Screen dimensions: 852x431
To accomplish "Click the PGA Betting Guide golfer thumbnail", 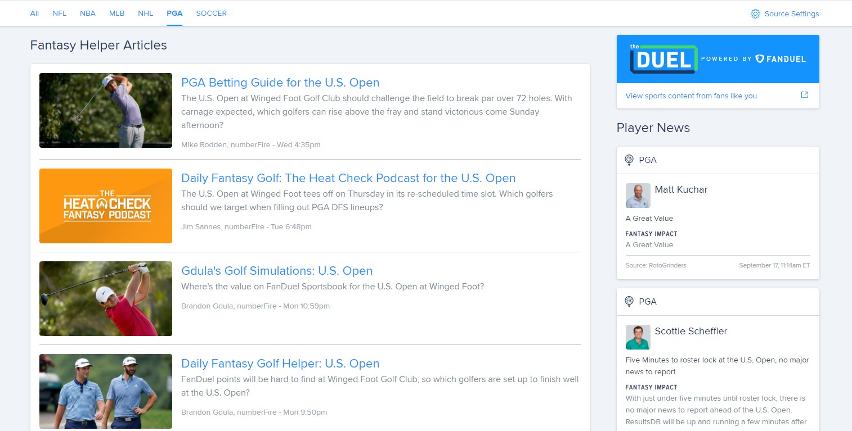I will coord(106,110).
